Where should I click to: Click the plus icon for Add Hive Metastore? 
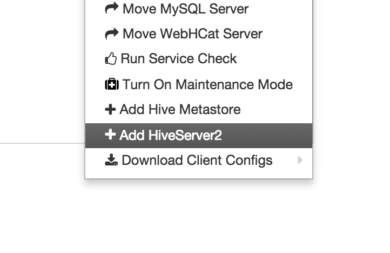coord(110,109)
